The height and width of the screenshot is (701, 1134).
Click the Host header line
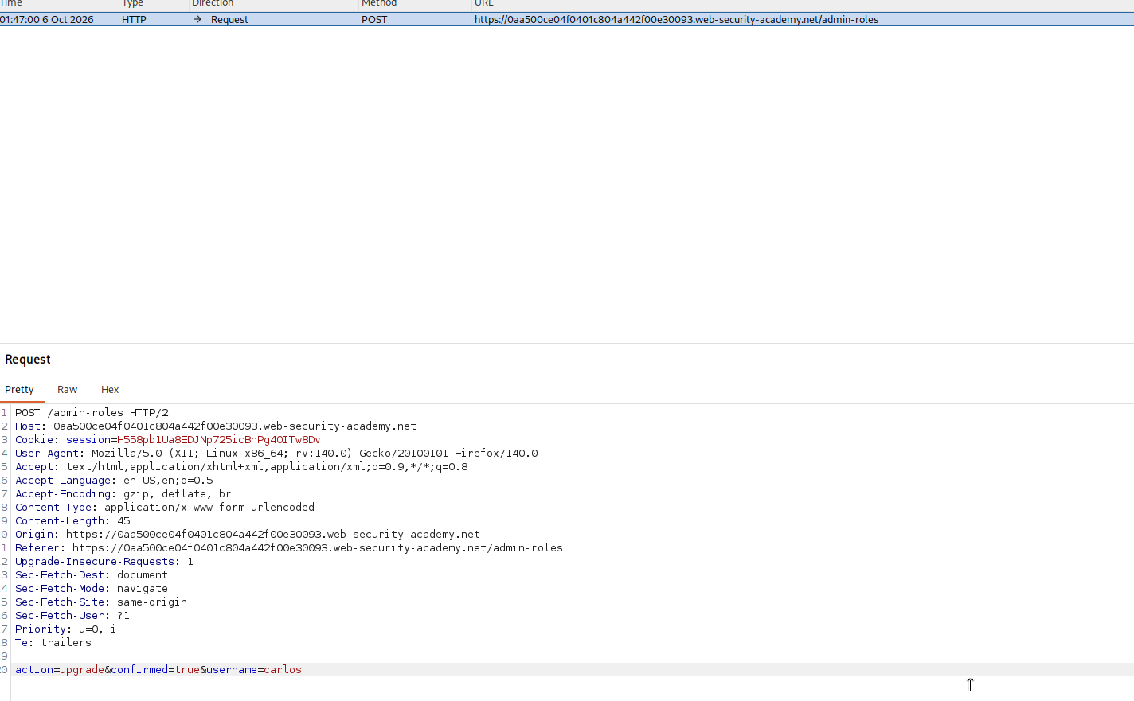pos(216,426)
